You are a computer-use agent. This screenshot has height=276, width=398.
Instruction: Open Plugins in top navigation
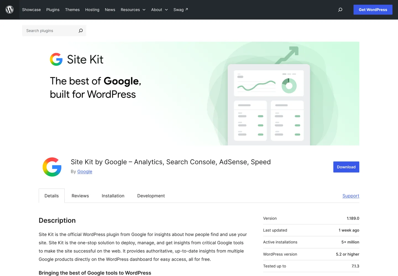coord(53,10)
